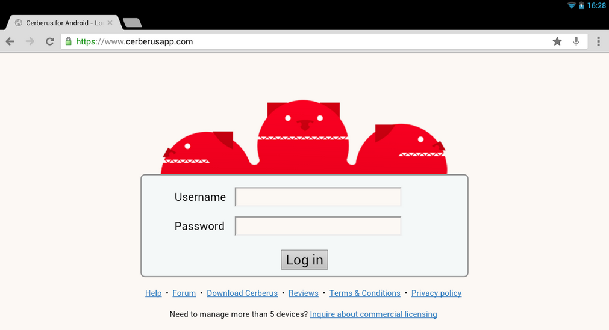The image size is (609, 330).
Task: Click the Password label text
Action: click(199, 226)
